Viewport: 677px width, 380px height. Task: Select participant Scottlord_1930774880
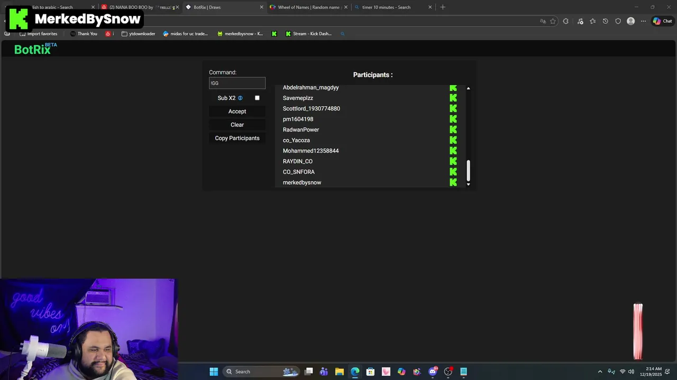click(x=312, y=109)
